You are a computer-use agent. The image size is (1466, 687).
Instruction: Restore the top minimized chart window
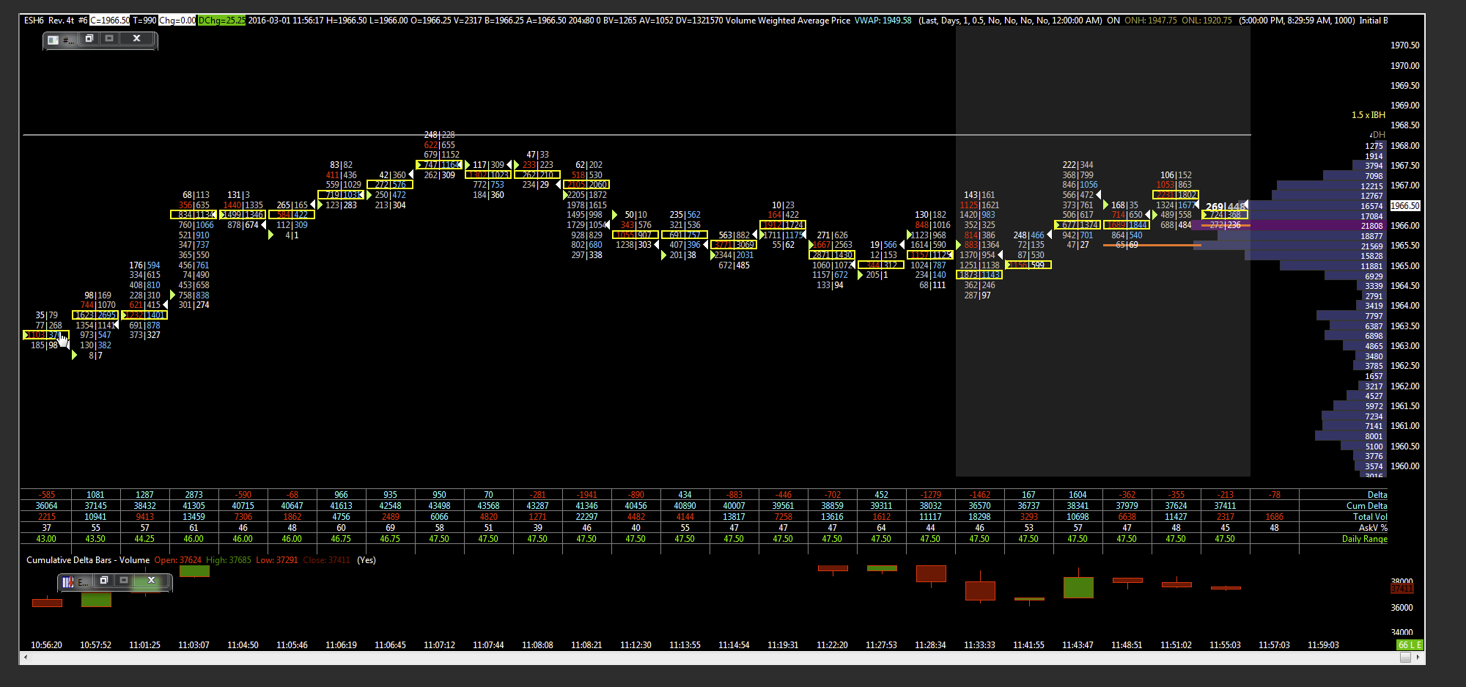pyautogui.click(x=89, y=38)
